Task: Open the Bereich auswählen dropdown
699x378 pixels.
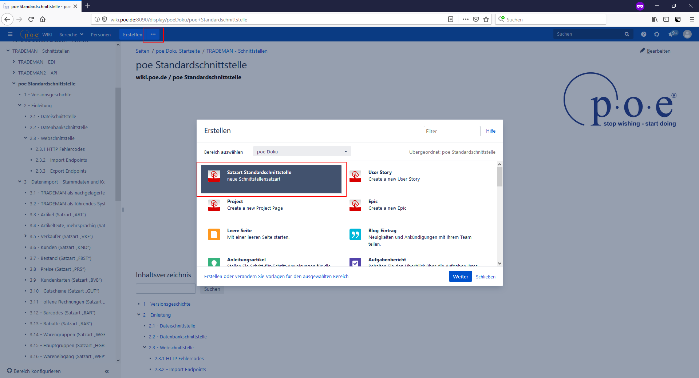Action: coord(302,152)
